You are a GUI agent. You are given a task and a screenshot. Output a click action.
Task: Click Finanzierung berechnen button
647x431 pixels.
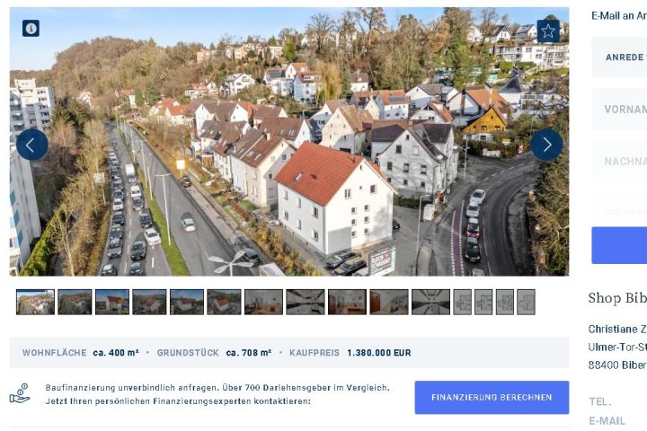pos(492,397)
